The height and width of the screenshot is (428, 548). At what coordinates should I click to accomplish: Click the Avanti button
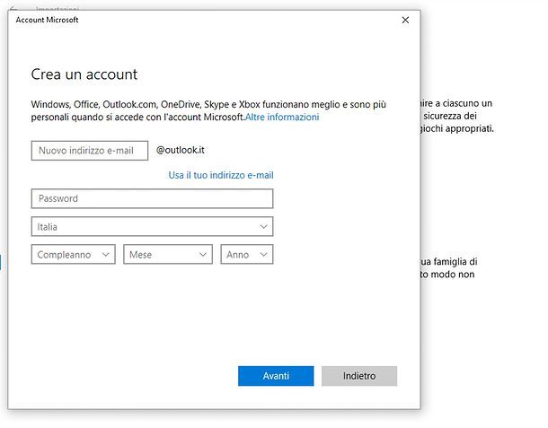tap(276, 376)
